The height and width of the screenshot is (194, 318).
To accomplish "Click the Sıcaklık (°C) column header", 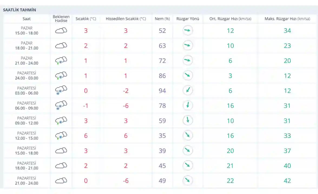I will 86,19.
